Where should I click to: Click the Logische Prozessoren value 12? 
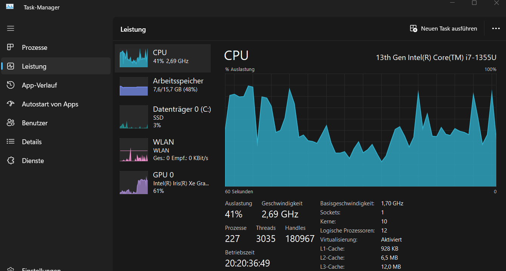pyautogui.click(x=384, y=231)
